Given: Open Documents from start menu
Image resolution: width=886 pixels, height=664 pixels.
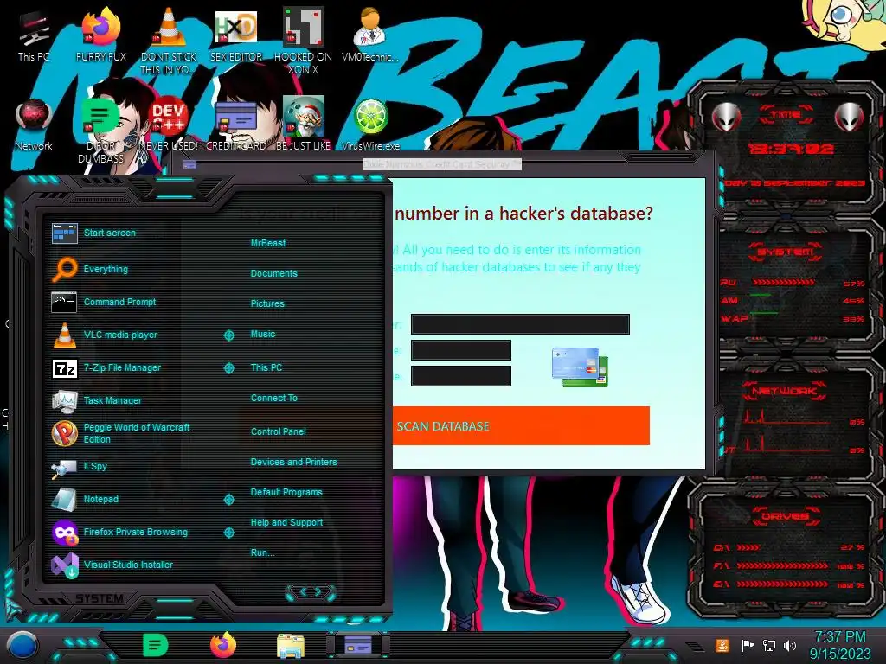Looking at the screenshot, I should pos(274,273).
